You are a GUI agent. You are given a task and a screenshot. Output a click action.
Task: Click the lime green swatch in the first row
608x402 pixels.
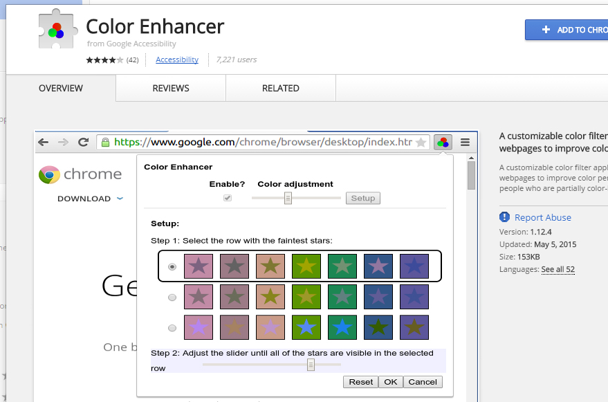point(306,266)
